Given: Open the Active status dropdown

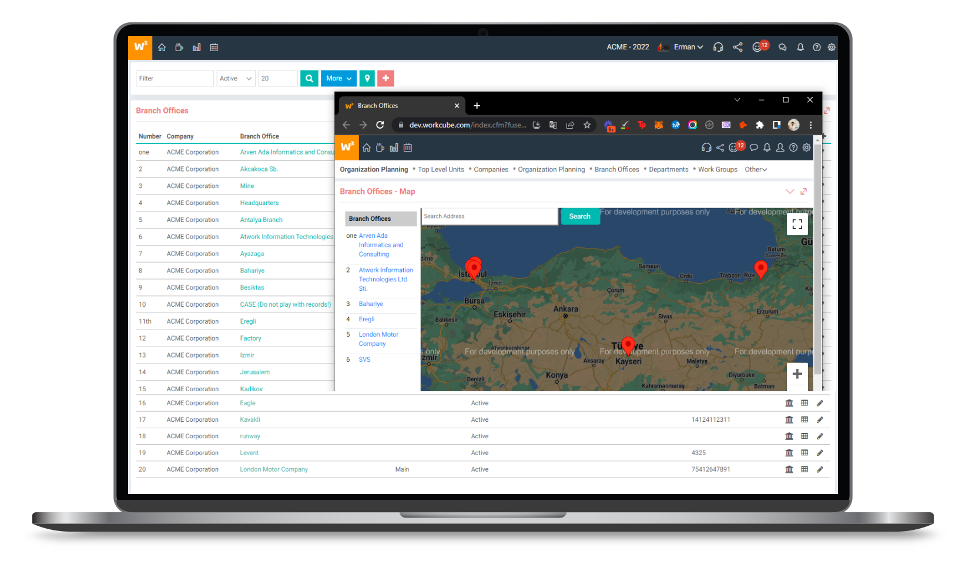Looking at the screenshot, I should pyautogui.click(x=236, y=78).
